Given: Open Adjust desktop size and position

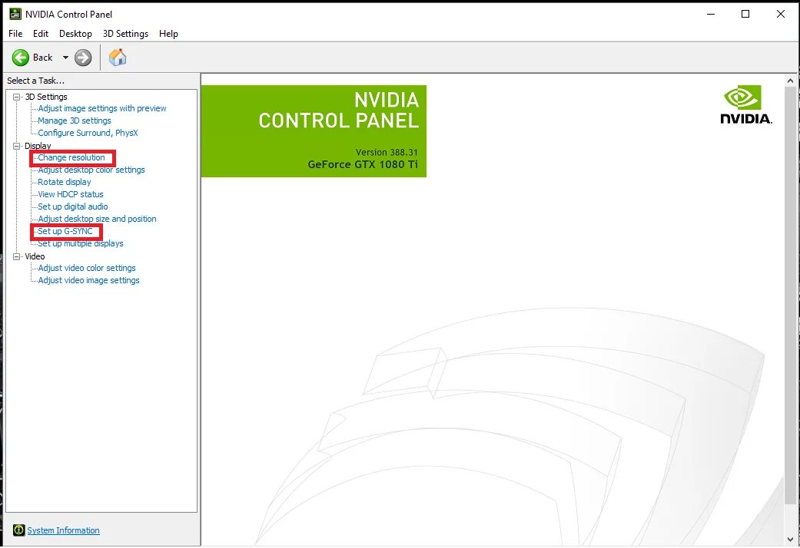Looking at the screenshot, I should 97,219.
